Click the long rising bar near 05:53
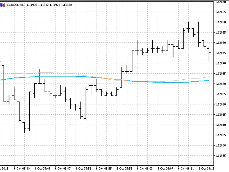 tap(86, 103)
